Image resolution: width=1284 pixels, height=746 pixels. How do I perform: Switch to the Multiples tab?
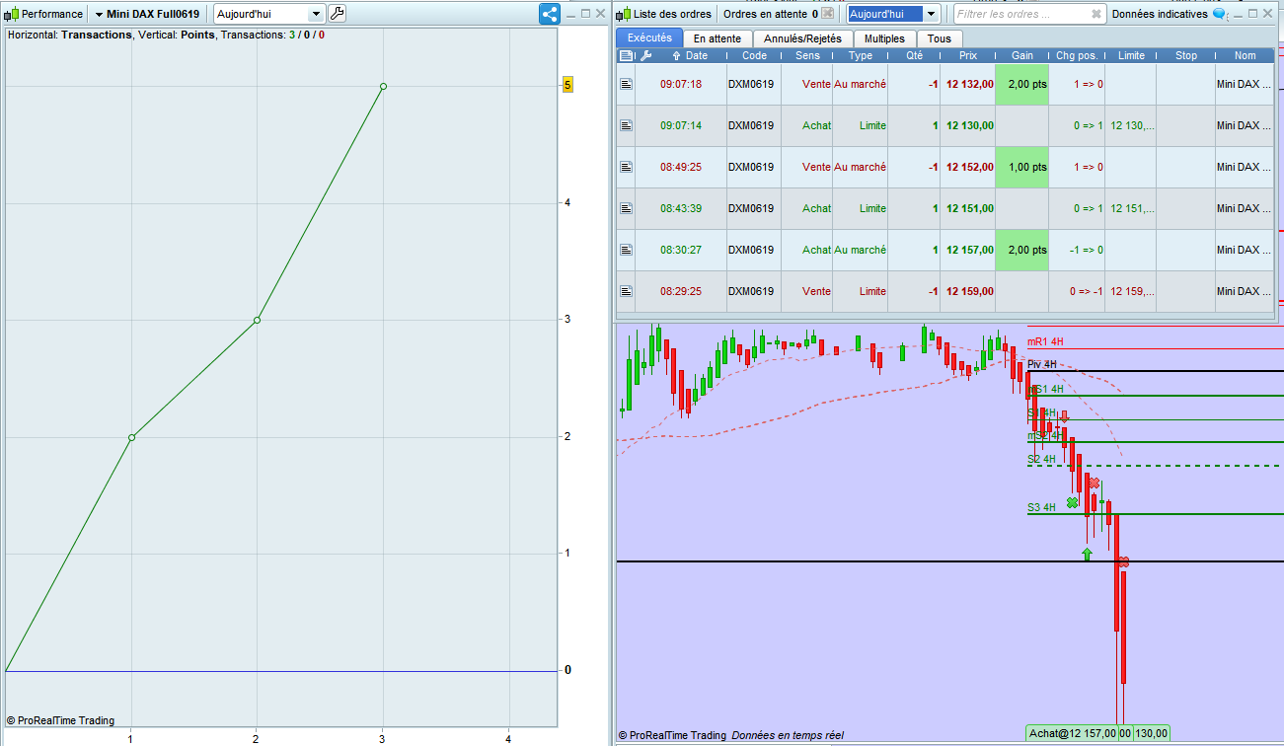click(x=884, y=38)
